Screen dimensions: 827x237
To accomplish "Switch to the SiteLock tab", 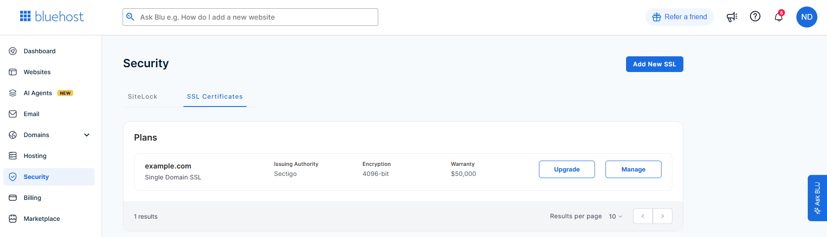I will click(142, 96).
